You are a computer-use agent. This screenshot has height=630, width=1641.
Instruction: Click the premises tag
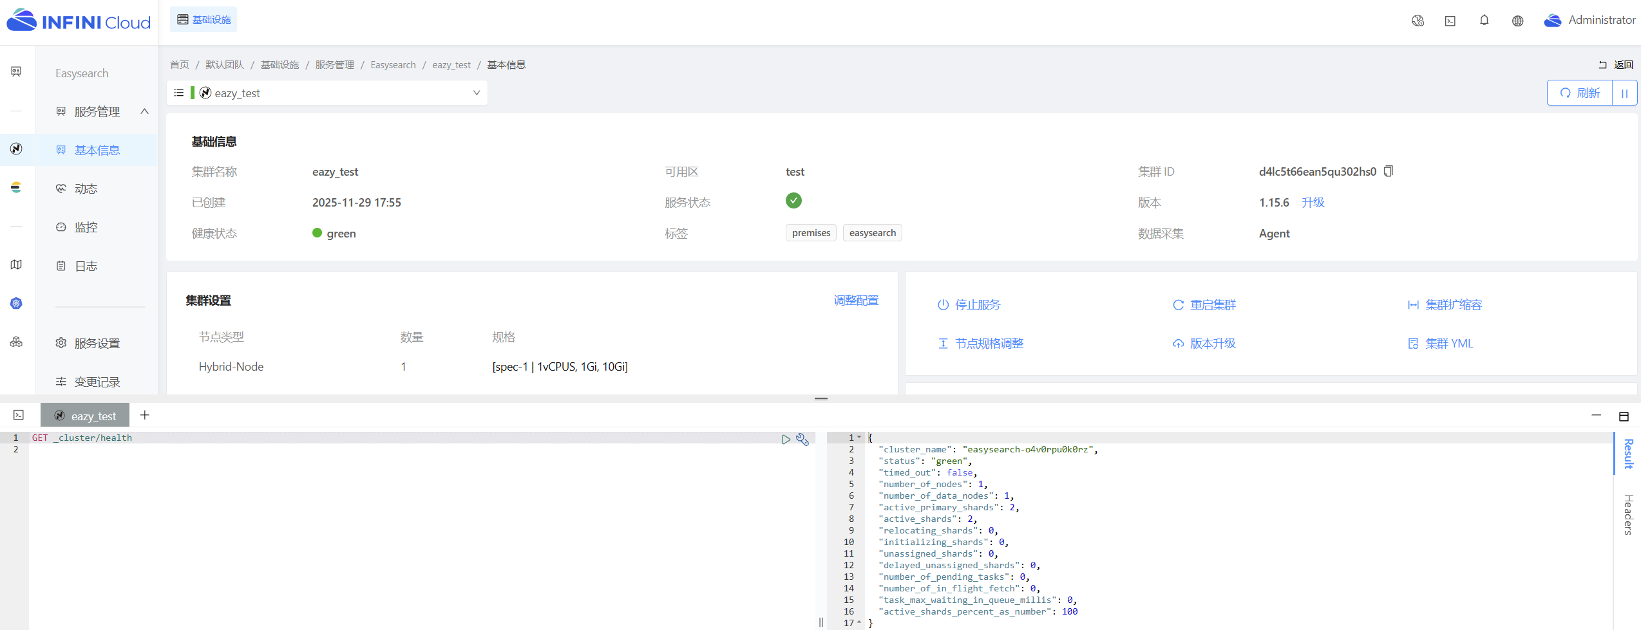coord(811,233)
